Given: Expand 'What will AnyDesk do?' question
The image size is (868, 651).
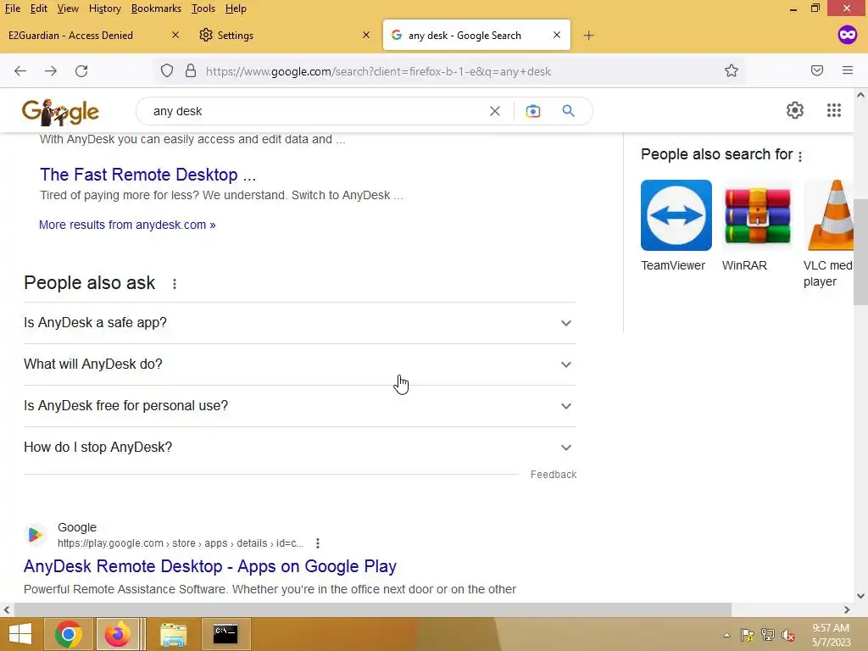Looking at the screenshot, I should (x=299, y=364).
